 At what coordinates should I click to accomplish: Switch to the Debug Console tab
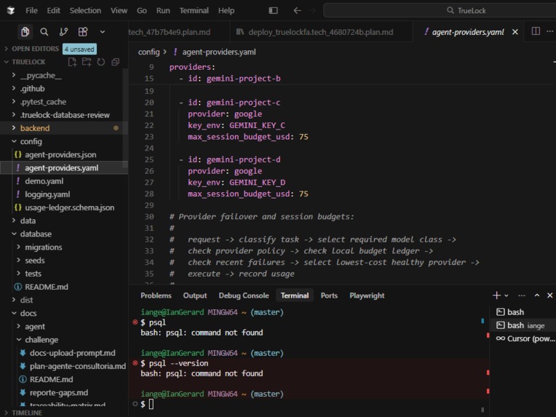click(x=244, y=295)
